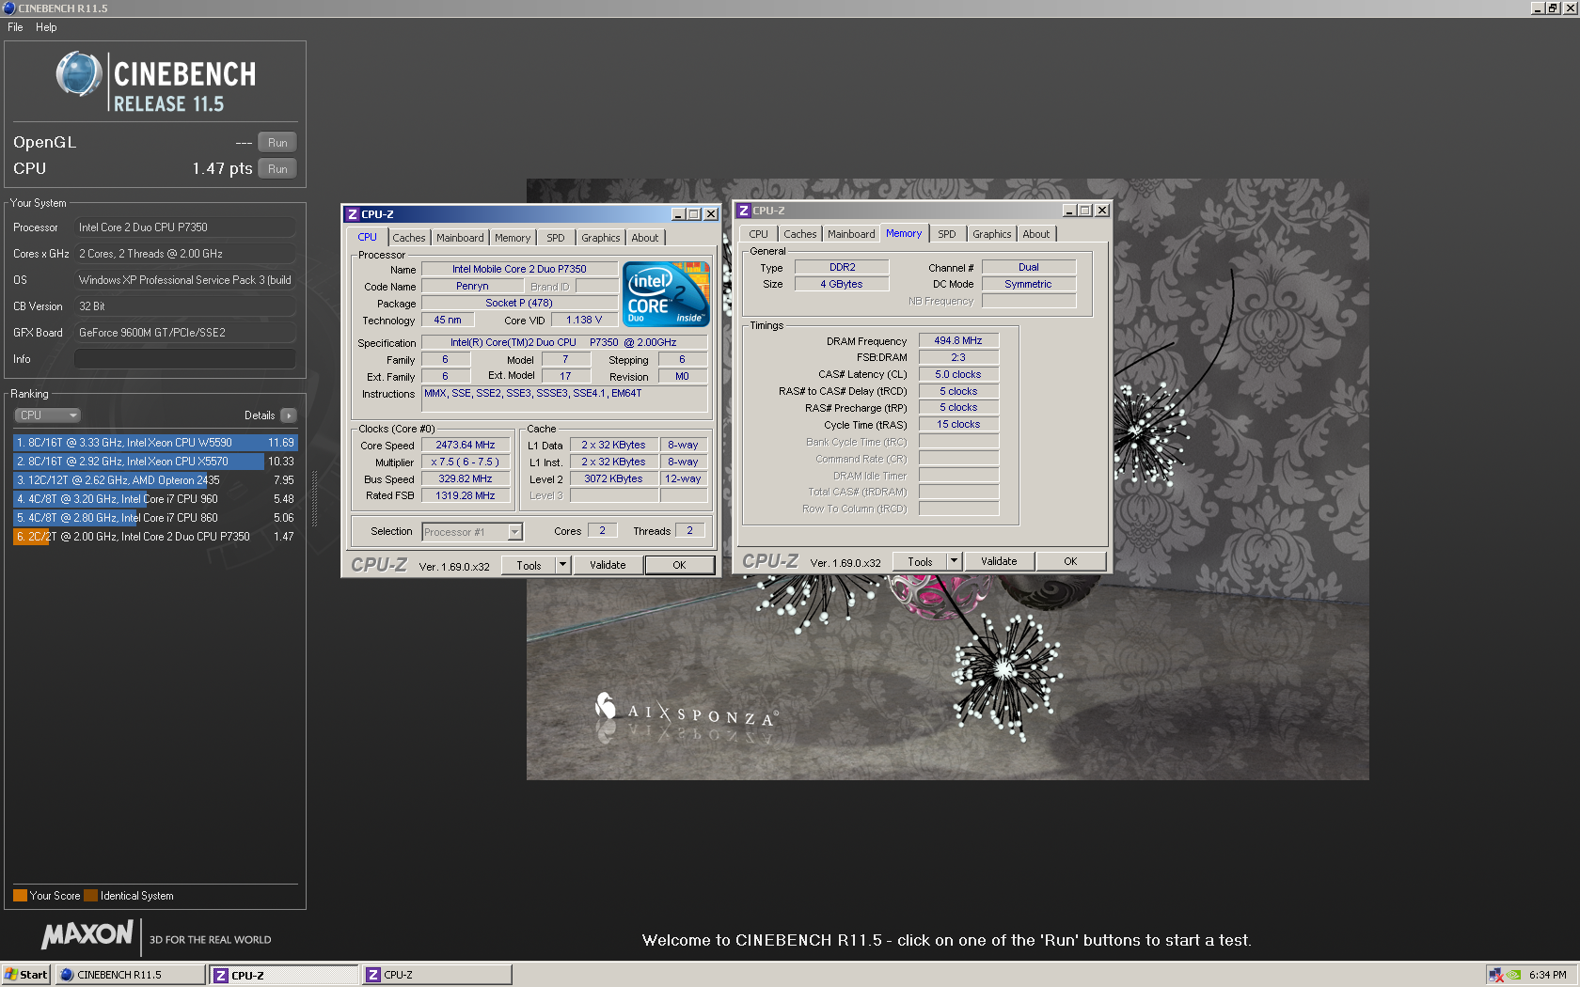Click the Intel Core 2 Duo logo badge
Image resolution: width=1580 pixels, height=987 pixels.
click(666, 294)
